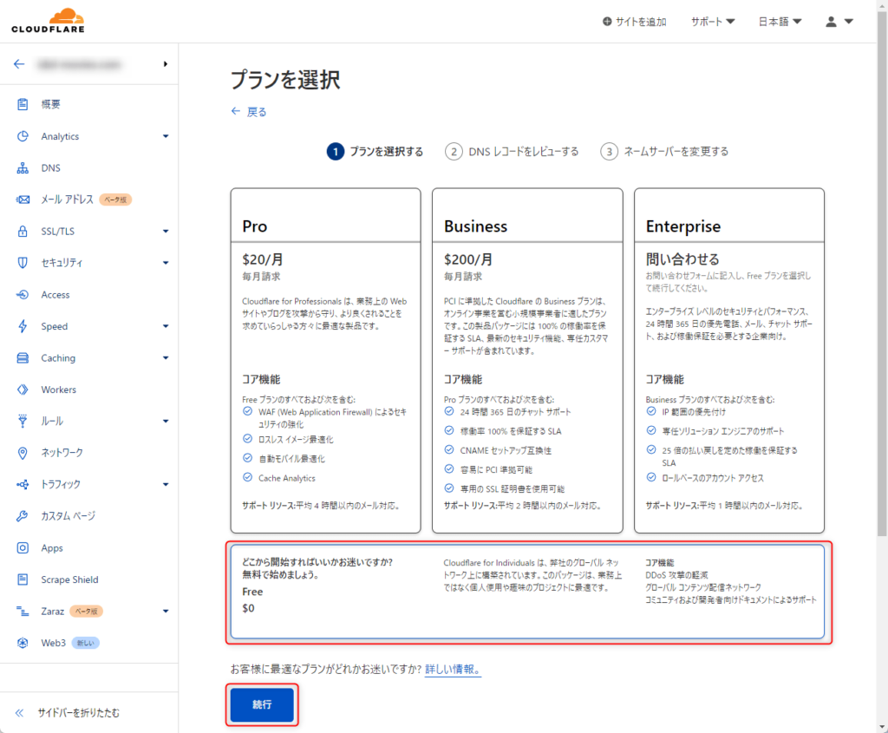
Task: Click Cache Analytics feature in Pro card
Action: [287, 478]
